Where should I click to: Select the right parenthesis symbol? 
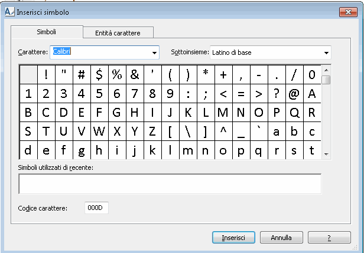point(188,74)
